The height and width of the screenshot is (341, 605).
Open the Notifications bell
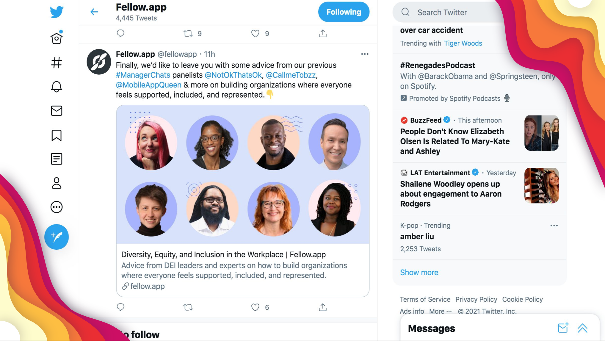pos(57,87)
